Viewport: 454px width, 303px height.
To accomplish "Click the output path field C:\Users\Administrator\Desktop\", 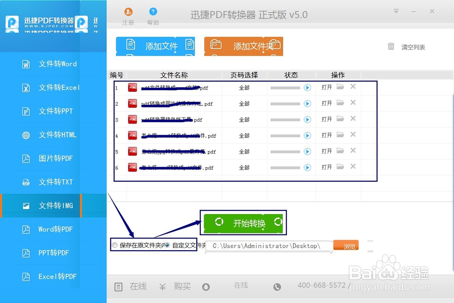I will click(268, 246).
